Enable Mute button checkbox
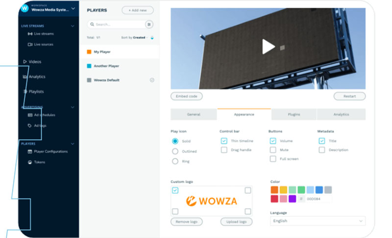Image resolution: width=392 pixels, height=238 pixels. point(273,150)
